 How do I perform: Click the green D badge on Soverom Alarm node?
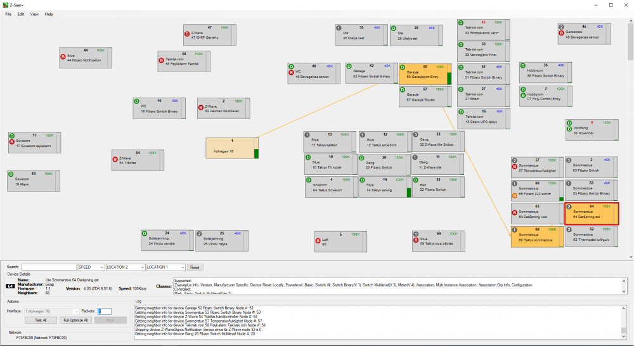[11, 174]
